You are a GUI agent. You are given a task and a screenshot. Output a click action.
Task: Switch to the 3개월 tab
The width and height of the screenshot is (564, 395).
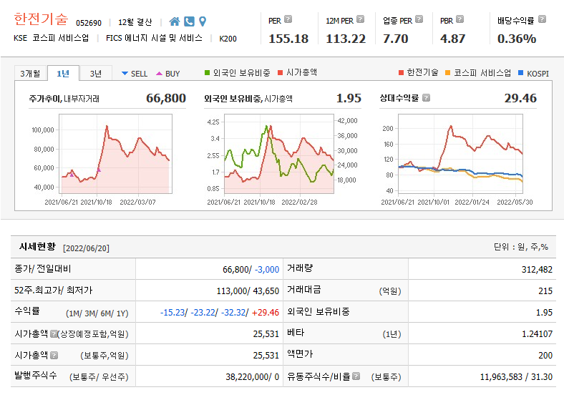coord(31,74)
